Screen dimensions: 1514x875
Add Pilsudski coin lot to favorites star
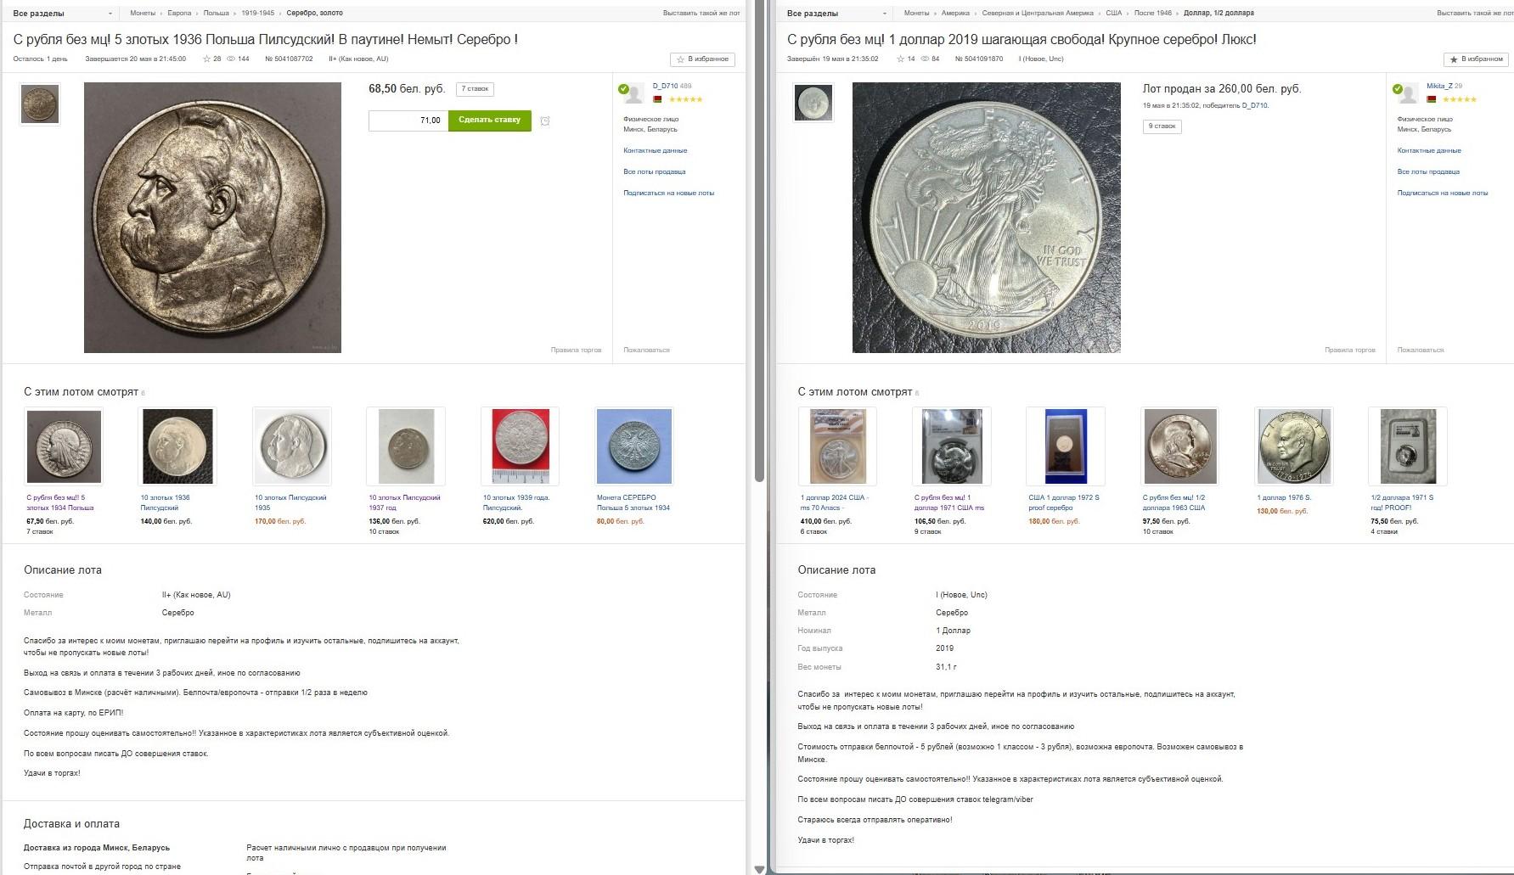702,59
